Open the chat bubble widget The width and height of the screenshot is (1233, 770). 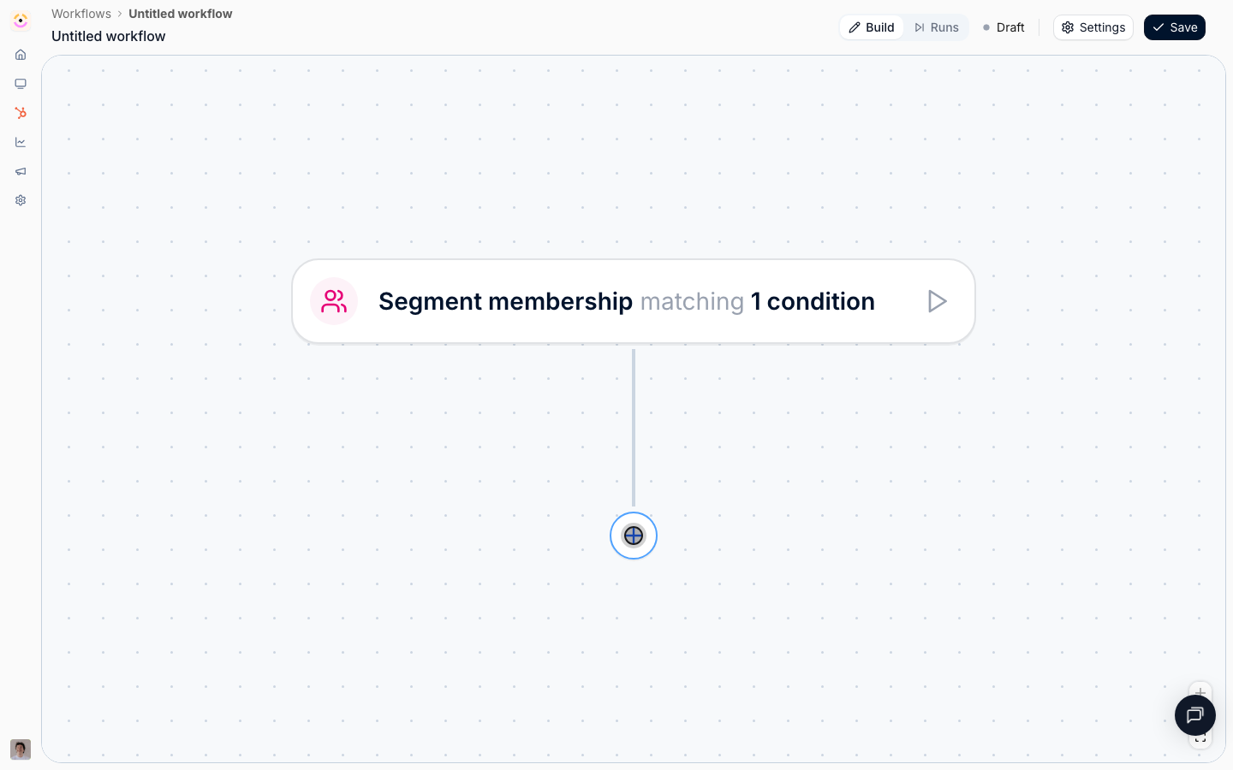pos(1195,715)
